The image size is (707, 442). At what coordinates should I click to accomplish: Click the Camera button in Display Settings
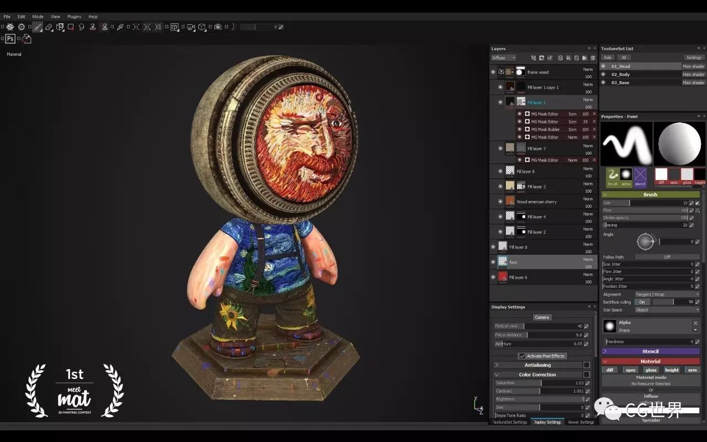pos(542,317)
